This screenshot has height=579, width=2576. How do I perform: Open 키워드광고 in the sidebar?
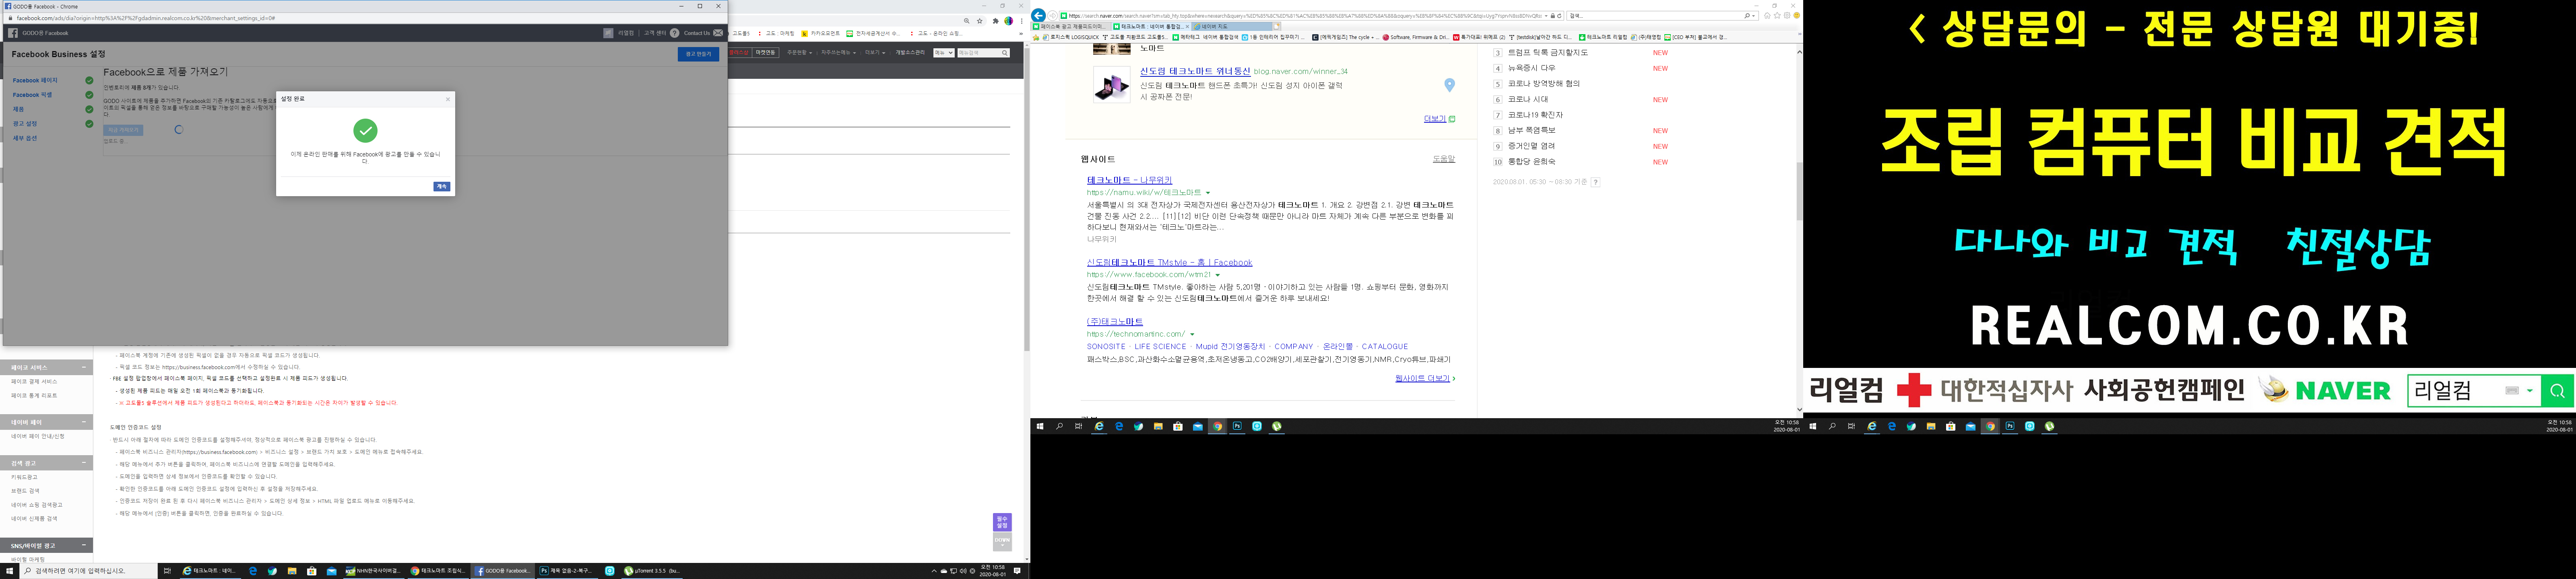click(24, 477)
